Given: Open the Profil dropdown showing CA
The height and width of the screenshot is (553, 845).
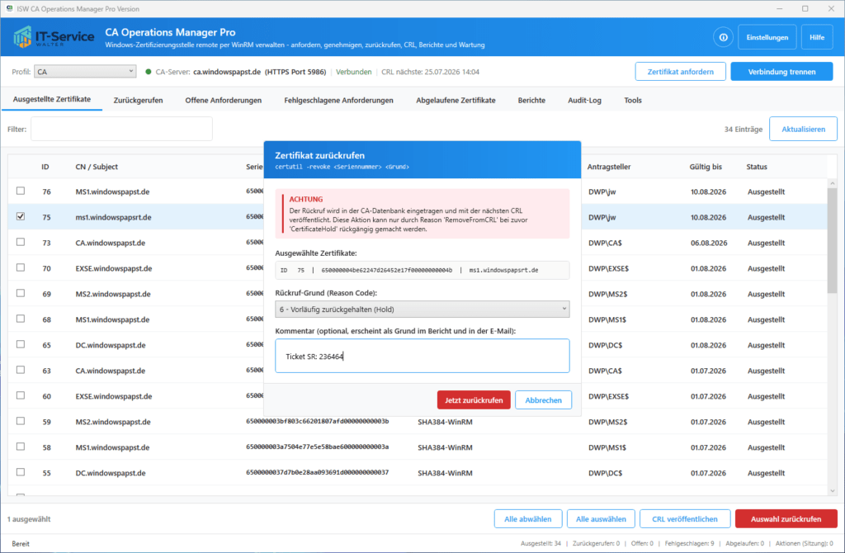Looking at the screenshot, I should click(85, 72).
